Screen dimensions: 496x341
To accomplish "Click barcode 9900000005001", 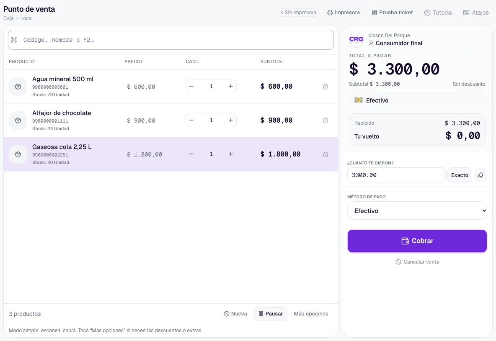I will pos(50,87).
